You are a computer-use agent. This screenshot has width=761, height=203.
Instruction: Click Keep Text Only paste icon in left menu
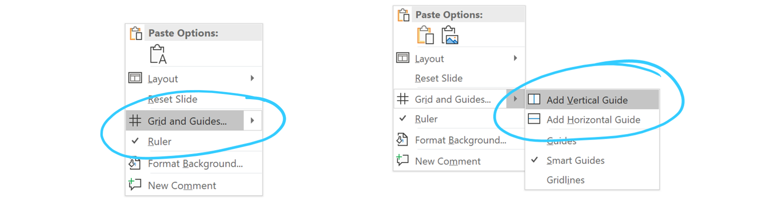(x=158, y=54)
